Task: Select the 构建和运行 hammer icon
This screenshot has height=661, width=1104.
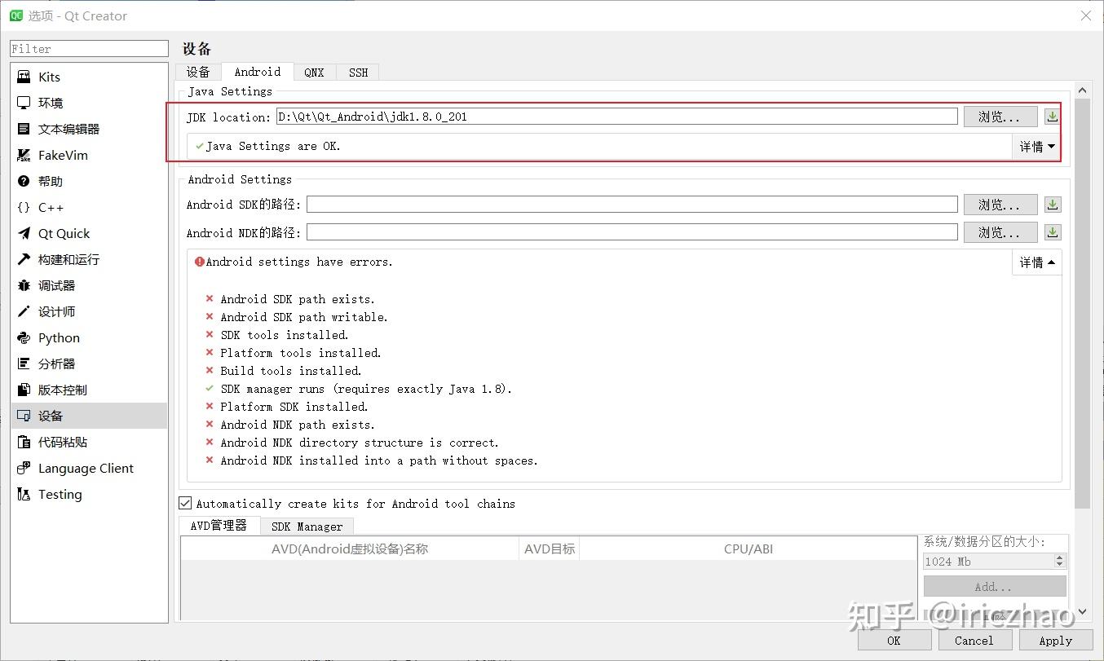Action: point(24,259)
